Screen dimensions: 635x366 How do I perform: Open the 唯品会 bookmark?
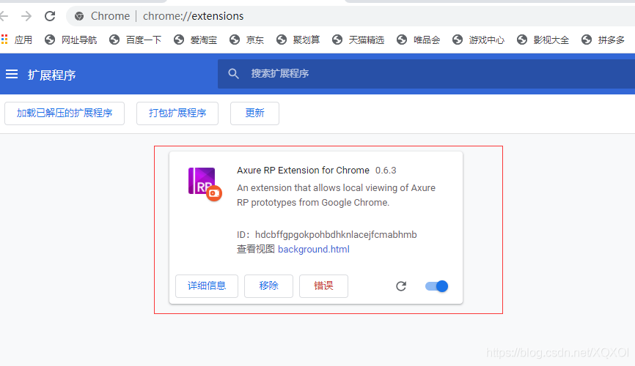(x=419, y=40)
